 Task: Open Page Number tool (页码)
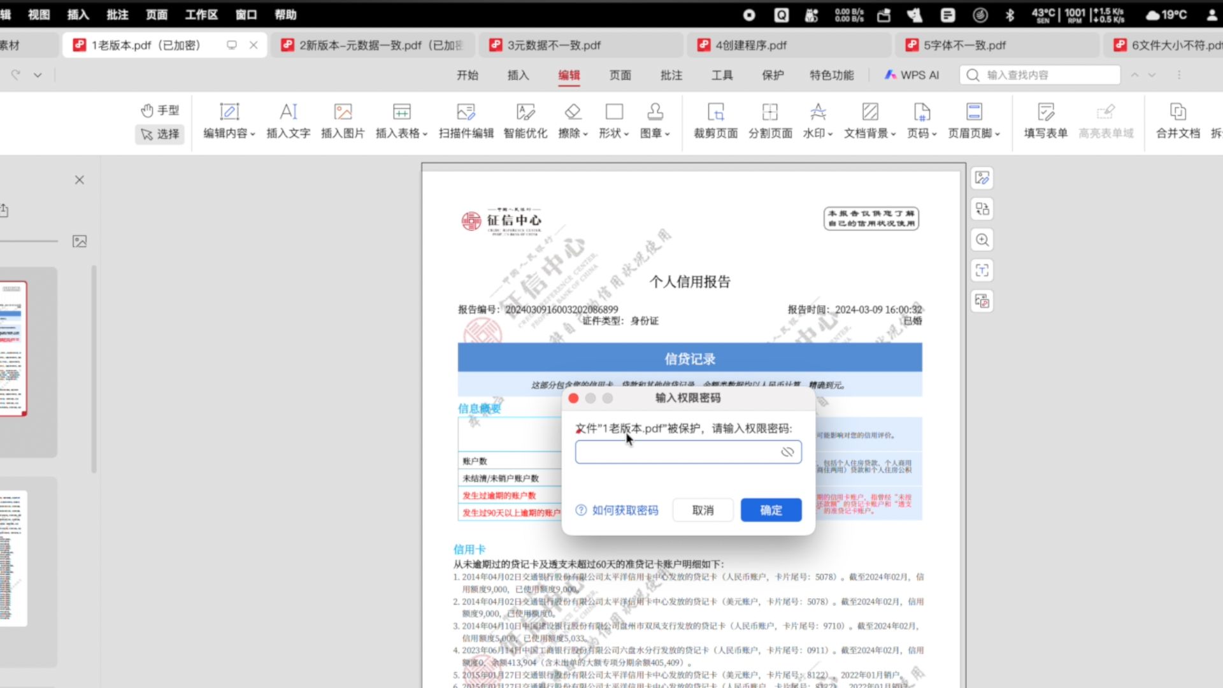922,120
